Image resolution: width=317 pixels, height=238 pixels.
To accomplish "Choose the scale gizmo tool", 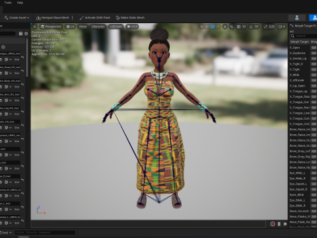I will tap(218, 26).
